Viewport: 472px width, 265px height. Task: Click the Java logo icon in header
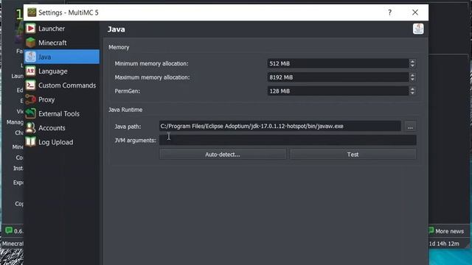click(418, 29)
